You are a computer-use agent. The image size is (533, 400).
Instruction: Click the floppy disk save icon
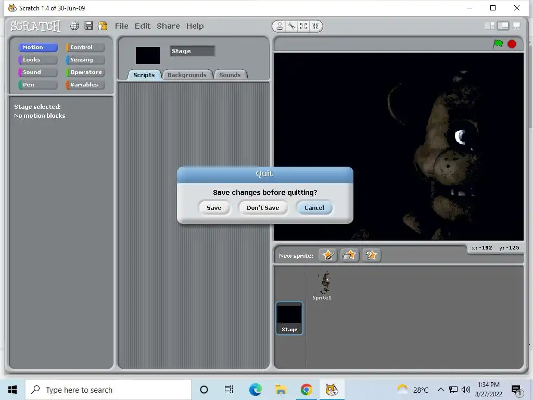click(x=88, y=26)
